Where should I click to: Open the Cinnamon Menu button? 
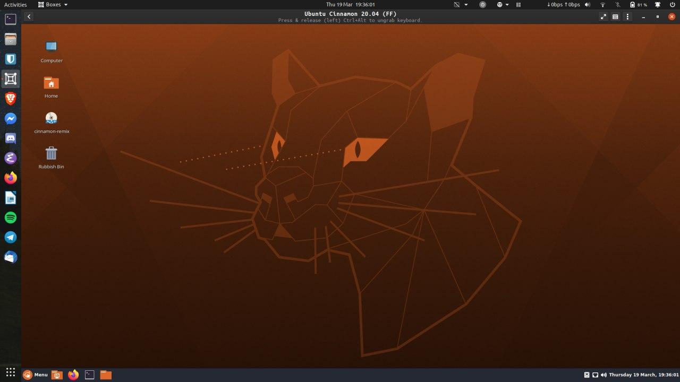tap(36, 375)
